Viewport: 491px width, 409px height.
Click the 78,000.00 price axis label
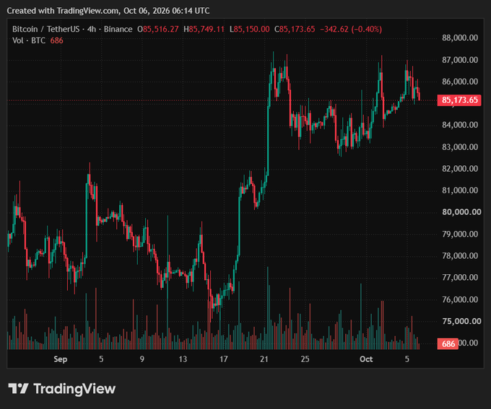coord(460,255)
